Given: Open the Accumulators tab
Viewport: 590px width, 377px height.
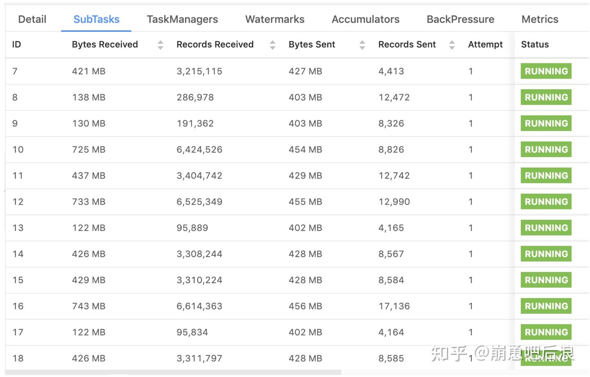Looking at the screenshot, I should click(365, 19).
